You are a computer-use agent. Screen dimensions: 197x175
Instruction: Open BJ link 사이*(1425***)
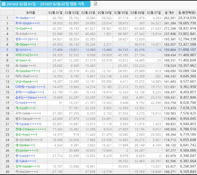pyautogui.click(x=27, y=55)
